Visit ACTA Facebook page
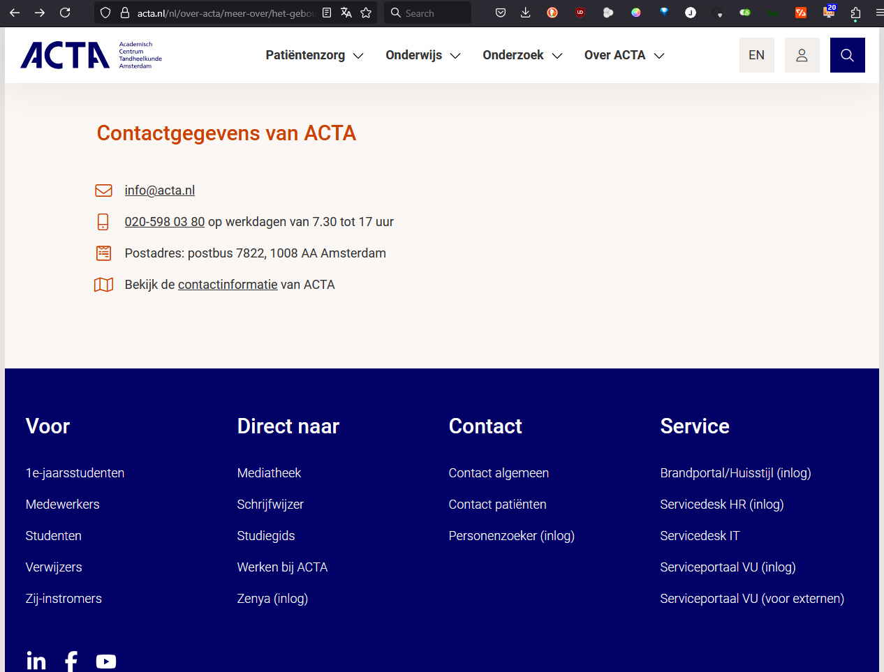This screenshot has width=884, height=672. [71, 661]
